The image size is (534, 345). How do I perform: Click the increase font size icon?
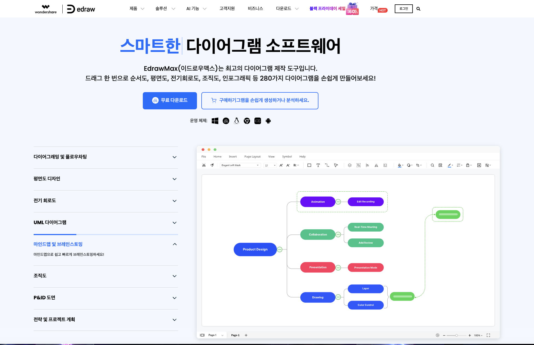(281, 165)
